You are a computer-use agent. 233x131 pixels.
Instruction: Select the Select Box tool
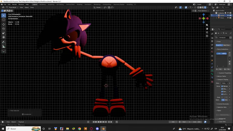[x=4, y=15]
